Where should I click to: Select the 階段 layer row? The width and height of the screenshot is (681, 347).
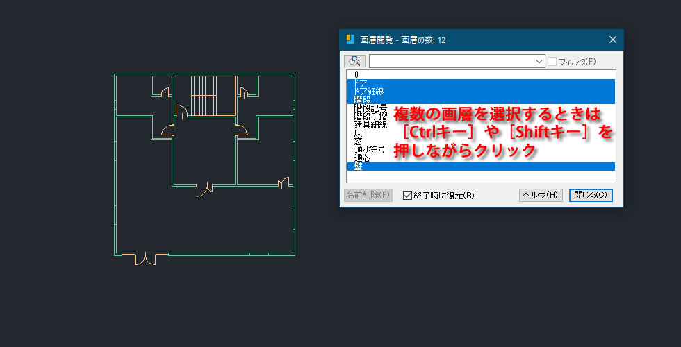[x=481, y=100]
